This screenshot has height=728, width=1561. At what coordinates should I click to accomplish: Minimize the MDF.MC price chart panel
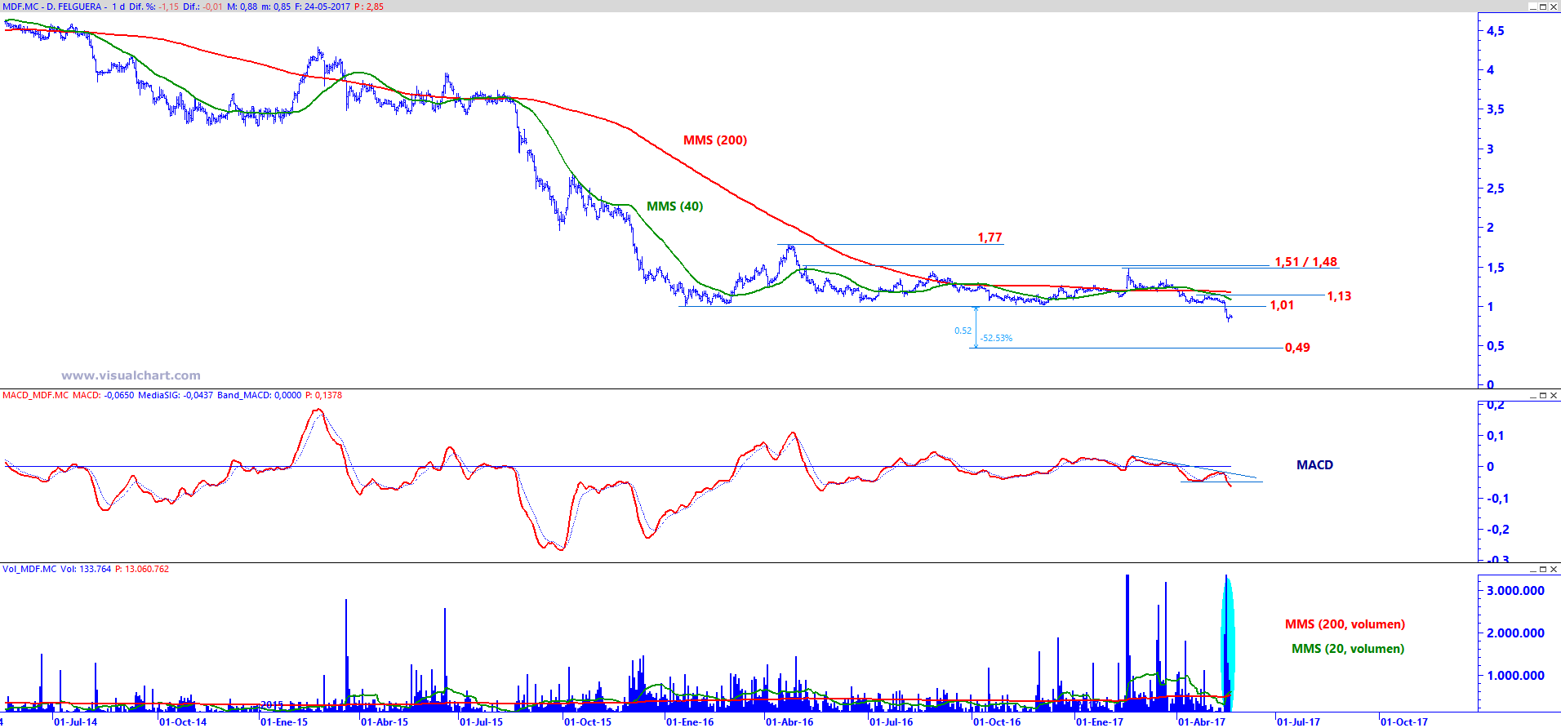[x=1532, y=7]
